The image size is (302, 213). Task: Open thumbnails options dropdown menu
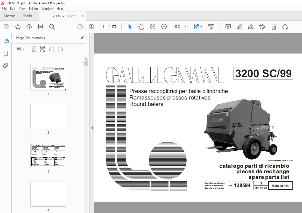(x=20, y=49)
